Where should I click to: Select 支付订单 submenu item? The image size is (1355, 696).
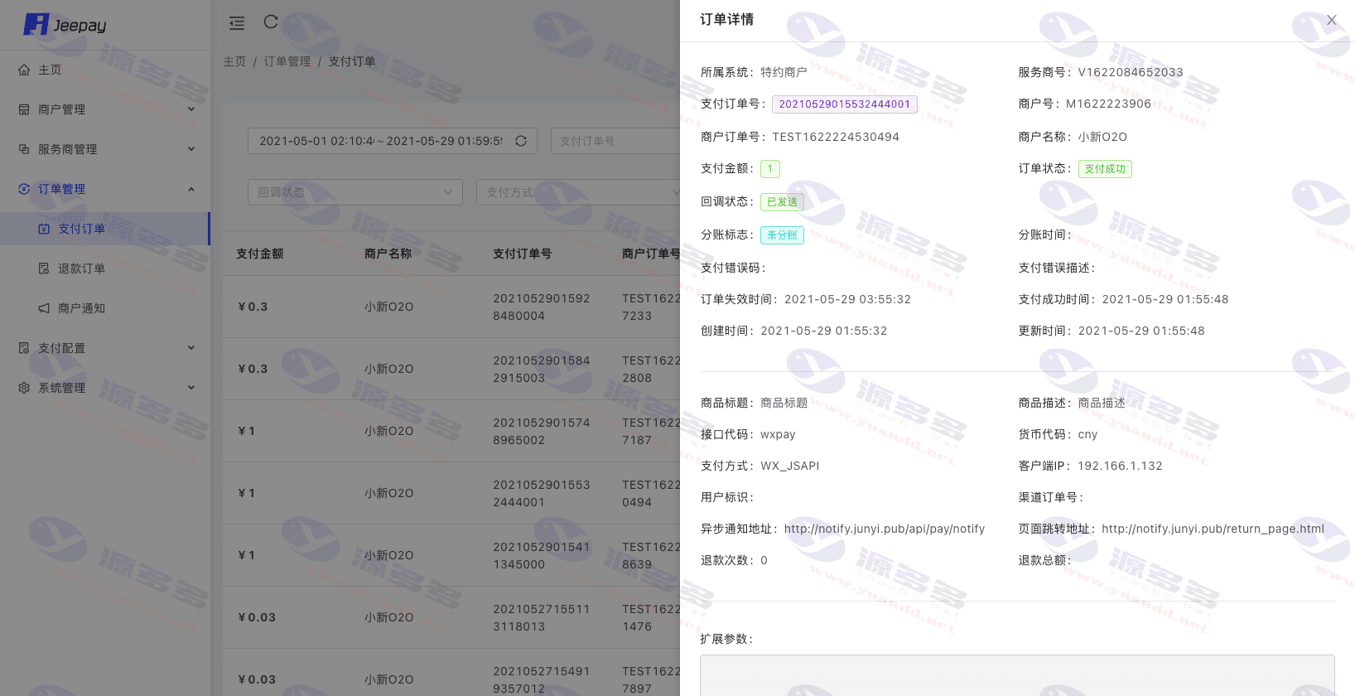(105, 229)
